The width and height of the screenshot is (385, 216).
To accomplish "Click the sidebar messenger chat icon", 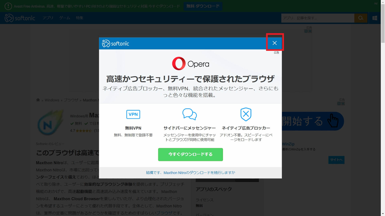I will pos(190,114).
